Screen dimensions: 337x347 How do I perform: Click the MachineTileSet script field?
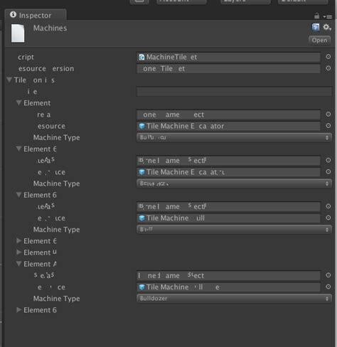(x=228, y=57)
